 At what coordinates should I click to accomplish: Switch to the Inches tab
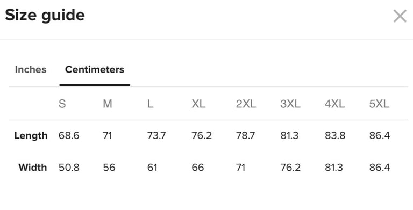(31, 70)
